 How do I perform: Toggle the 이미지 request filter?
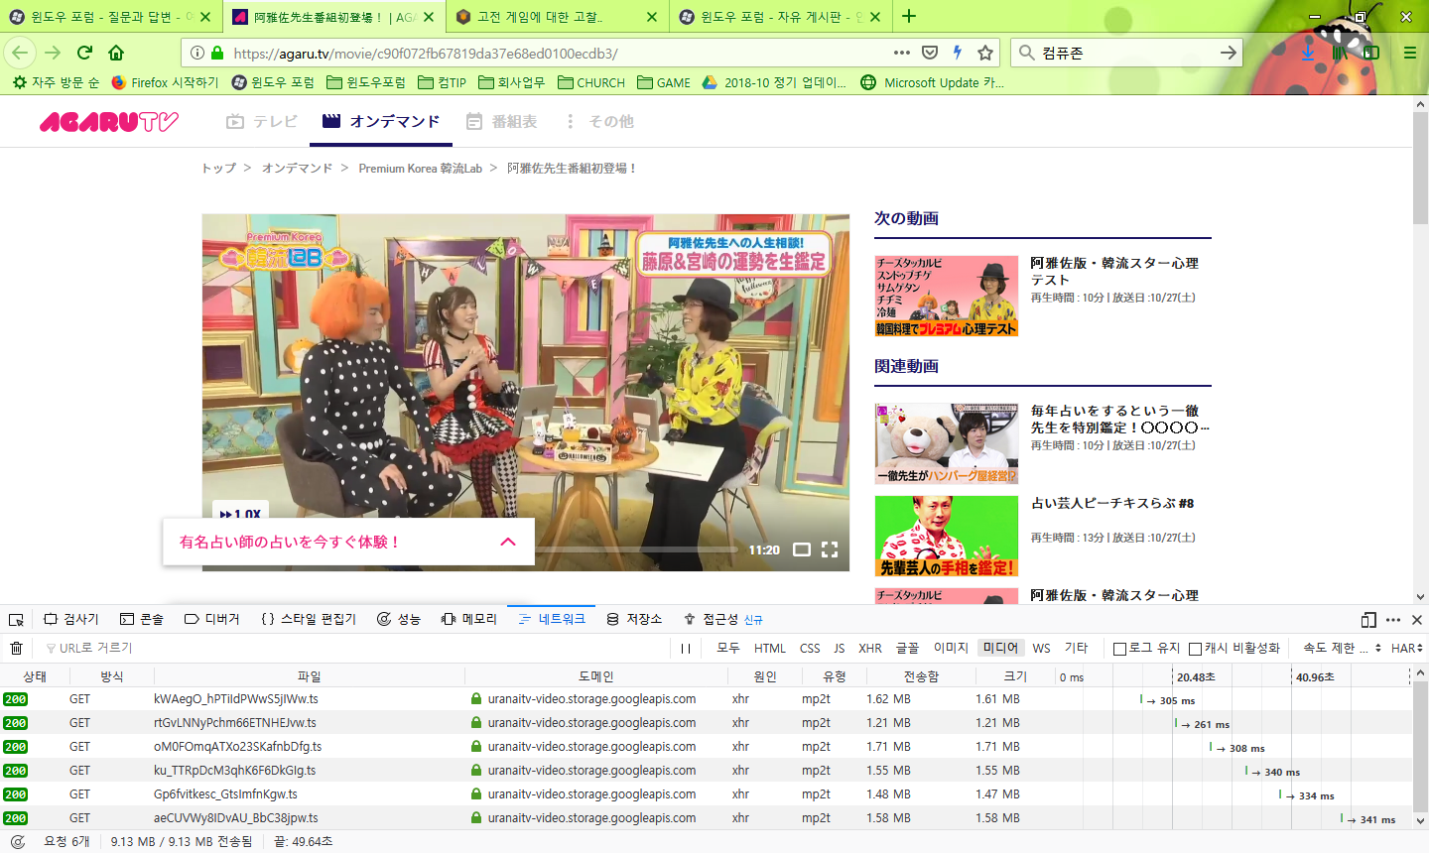[x=951, y=648]
